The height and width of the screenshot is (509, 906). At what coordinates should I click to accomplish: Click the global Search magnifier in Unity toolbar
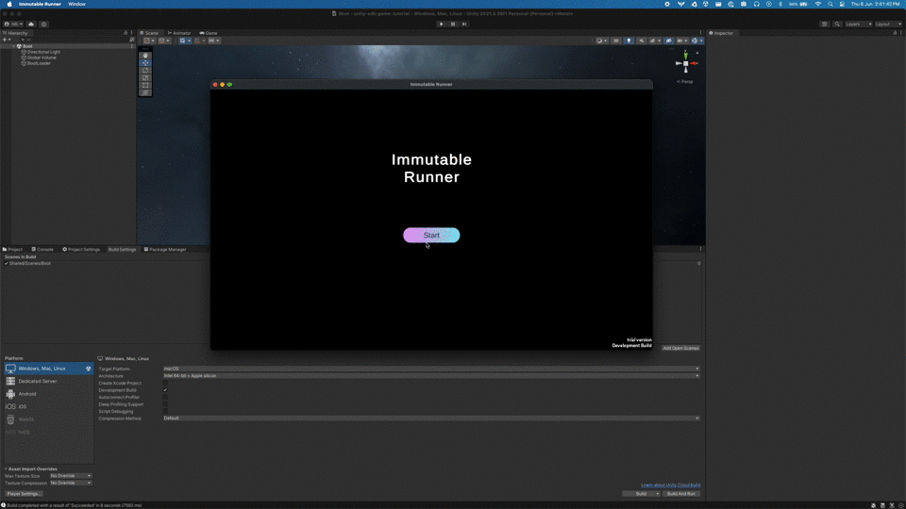837,25
